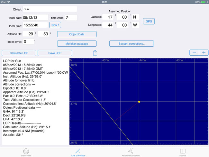Edit the local date field
Viewport: 209px width, 157px height.
(35, 17)
